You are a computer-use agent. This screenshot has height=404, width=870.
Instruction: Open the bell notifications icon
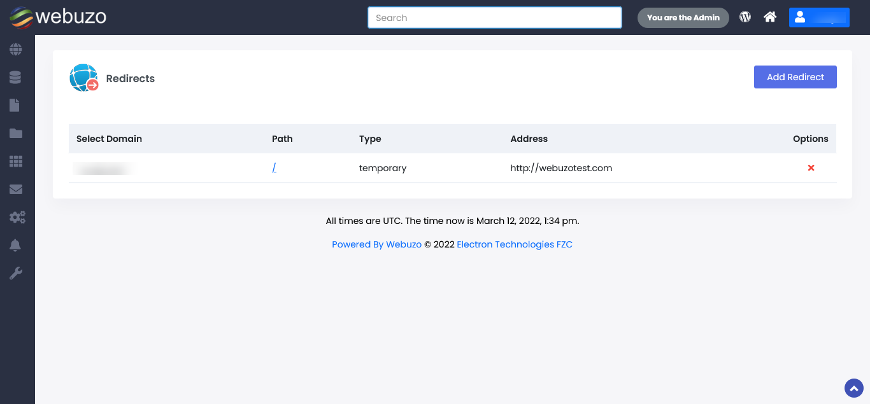pyautogui.click(x=16, y=246)
